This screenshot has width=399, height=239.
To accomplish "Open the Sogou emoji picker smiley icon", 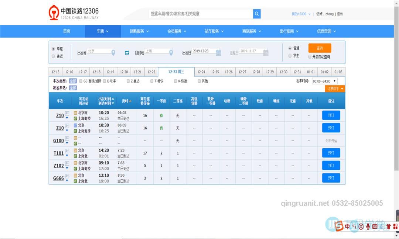I will point(361,226).
